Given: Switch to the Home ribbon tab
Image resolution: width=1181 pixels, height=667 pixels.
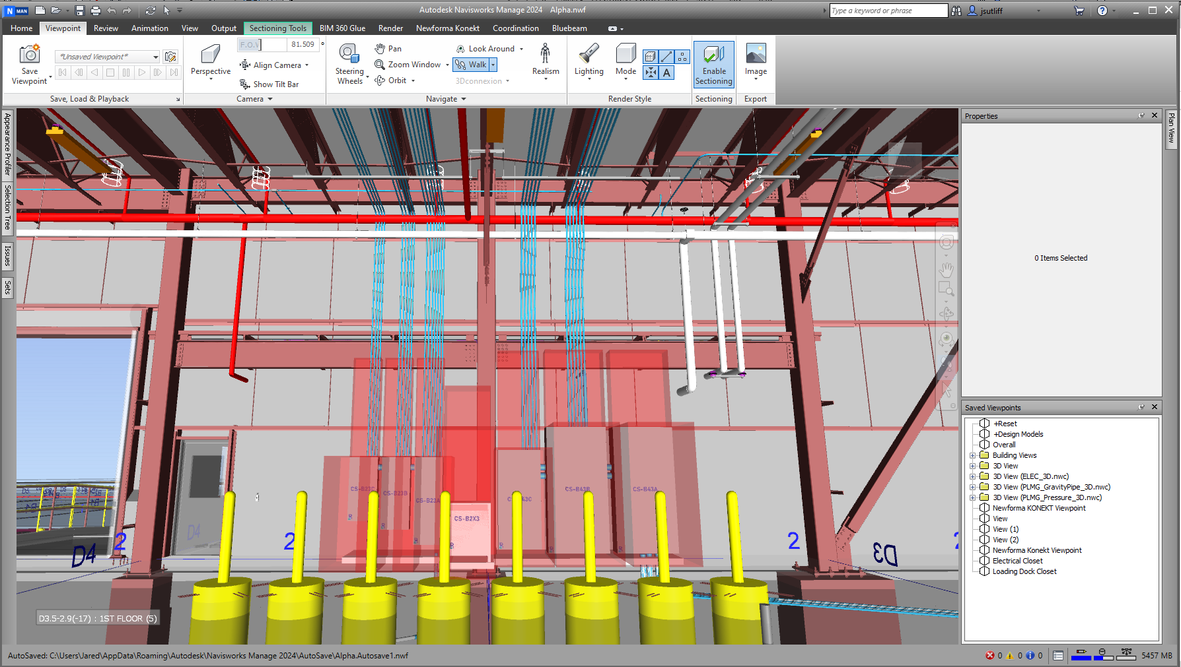Looking at the screenshot, I should pos(21,28).
